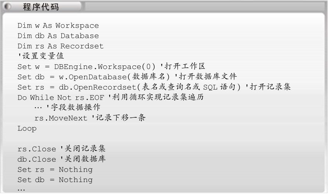Click the Loop keyword line
328x194 pixels.
(x=27, y=129)
